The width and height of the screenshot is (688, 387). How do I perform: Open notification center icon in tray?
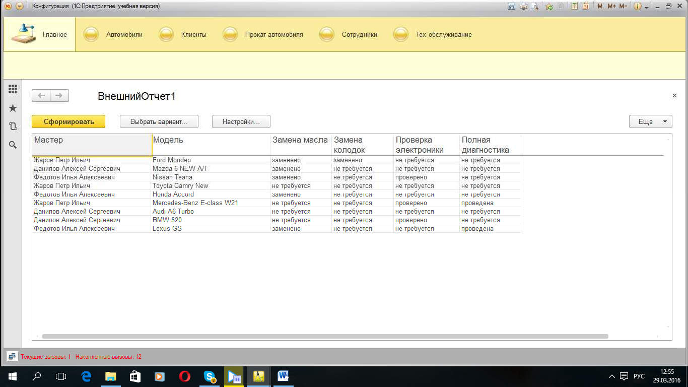624,376
